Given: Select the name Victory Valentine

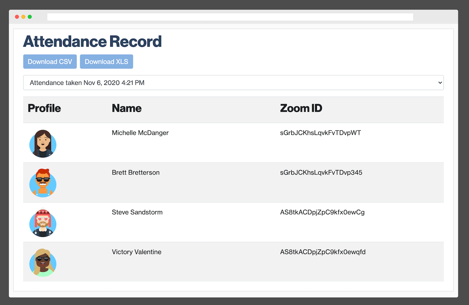Looking at the screenshot, I should 136,252.
